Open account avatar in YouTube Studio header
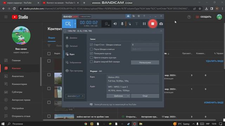 [x=219, y=17]
